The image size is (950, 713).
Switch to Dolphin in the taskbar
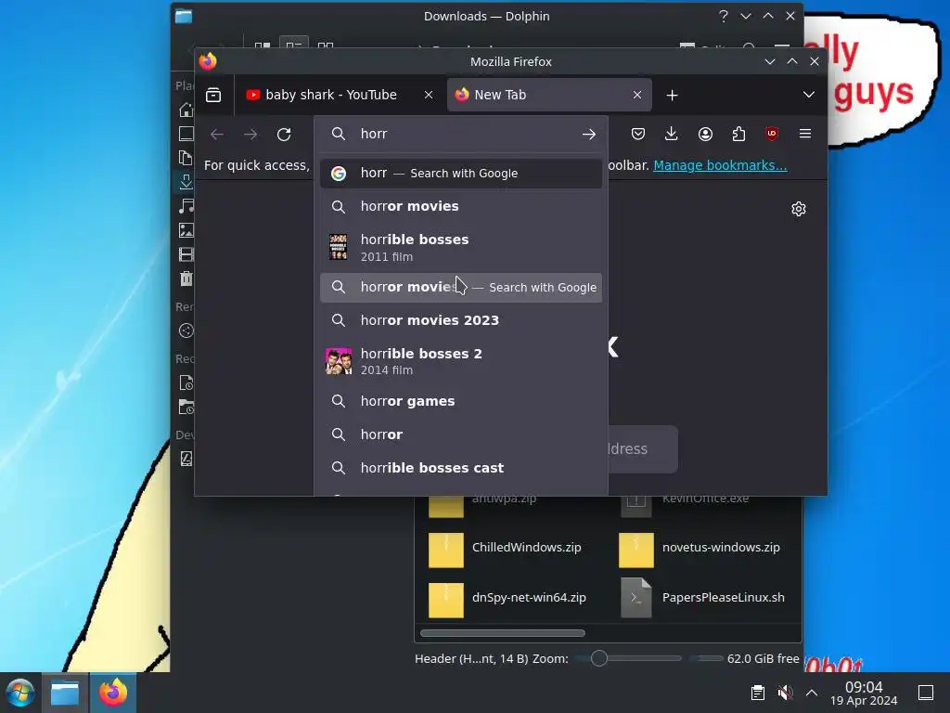pos(65,693)
